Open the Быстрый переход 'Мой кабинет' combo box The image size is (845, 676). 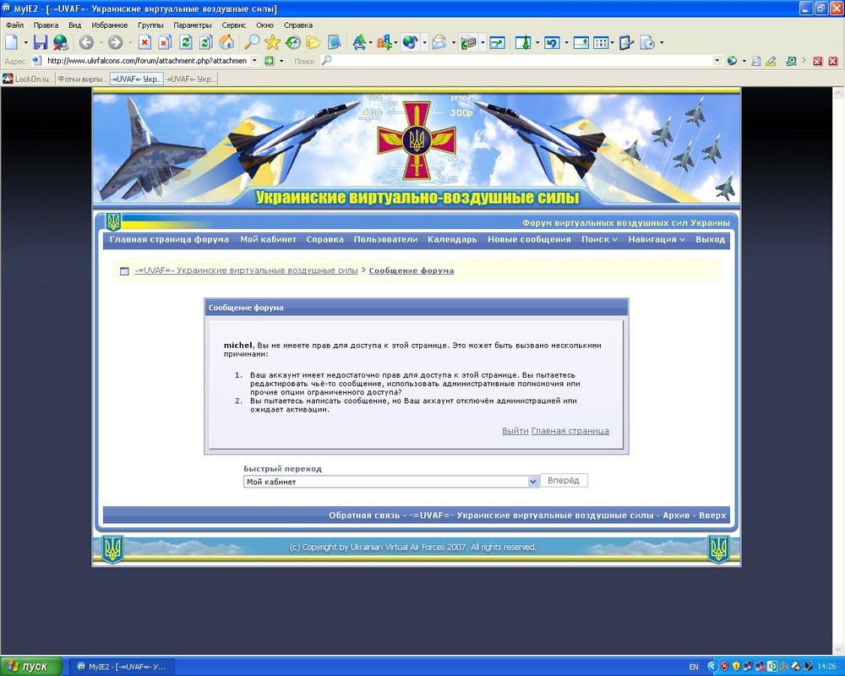pyautogui.click(x=390, y=482)
